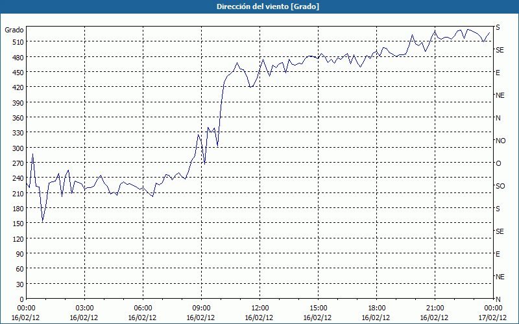Screen dimensions: 519x324
Task: Select the SO compass direction label
Action: pos(500,186)
